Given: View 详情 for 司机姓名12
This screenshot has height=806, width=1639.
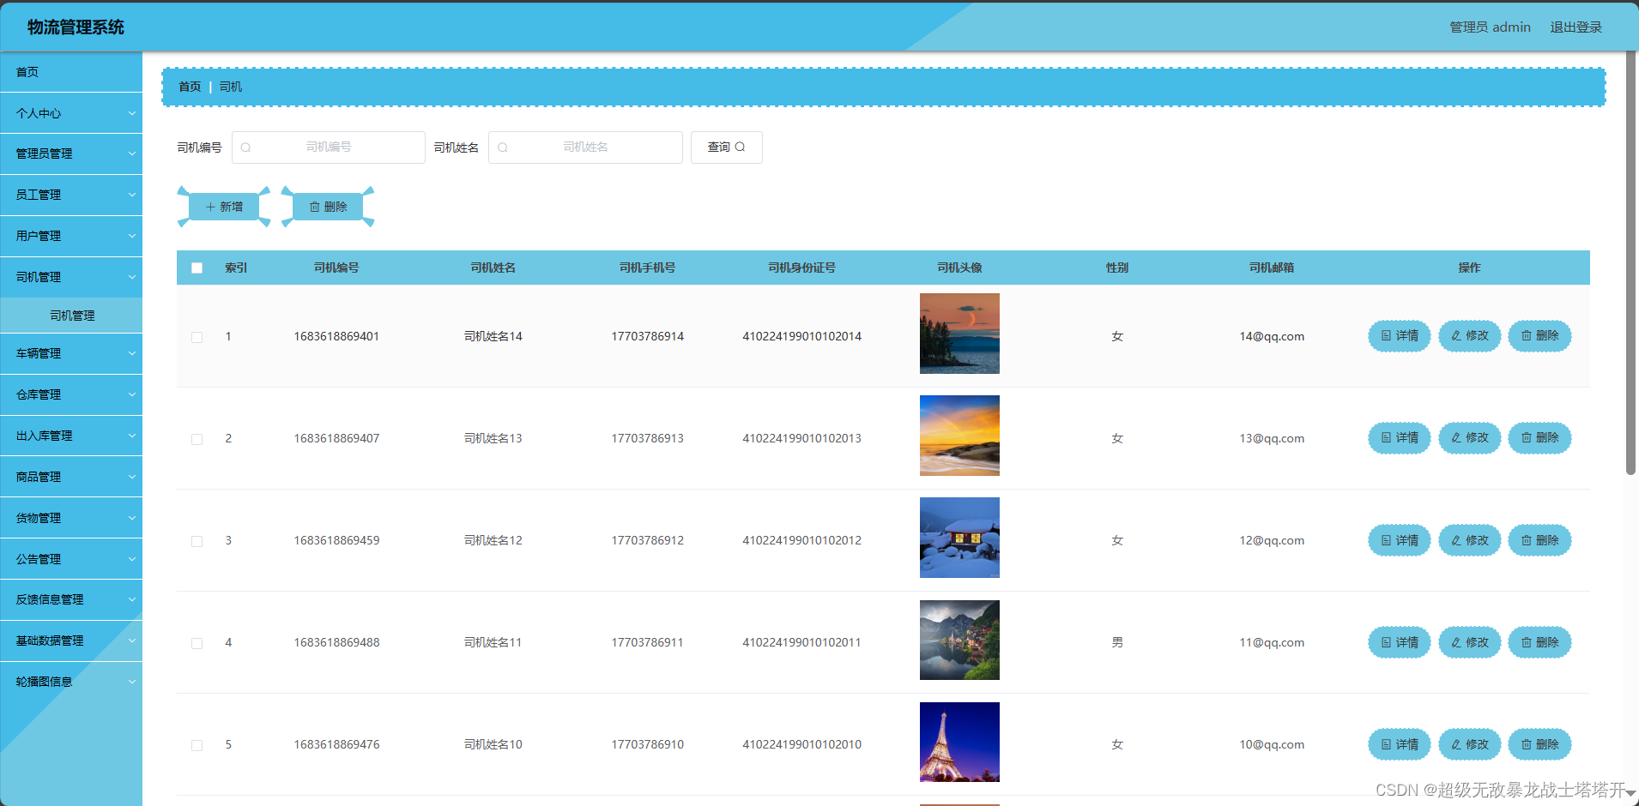Looking at the screenshot, I should coord(1399,540).
